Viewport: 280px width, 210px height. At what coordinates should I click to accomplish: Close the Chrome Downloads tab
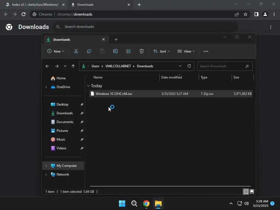[129, 5]
